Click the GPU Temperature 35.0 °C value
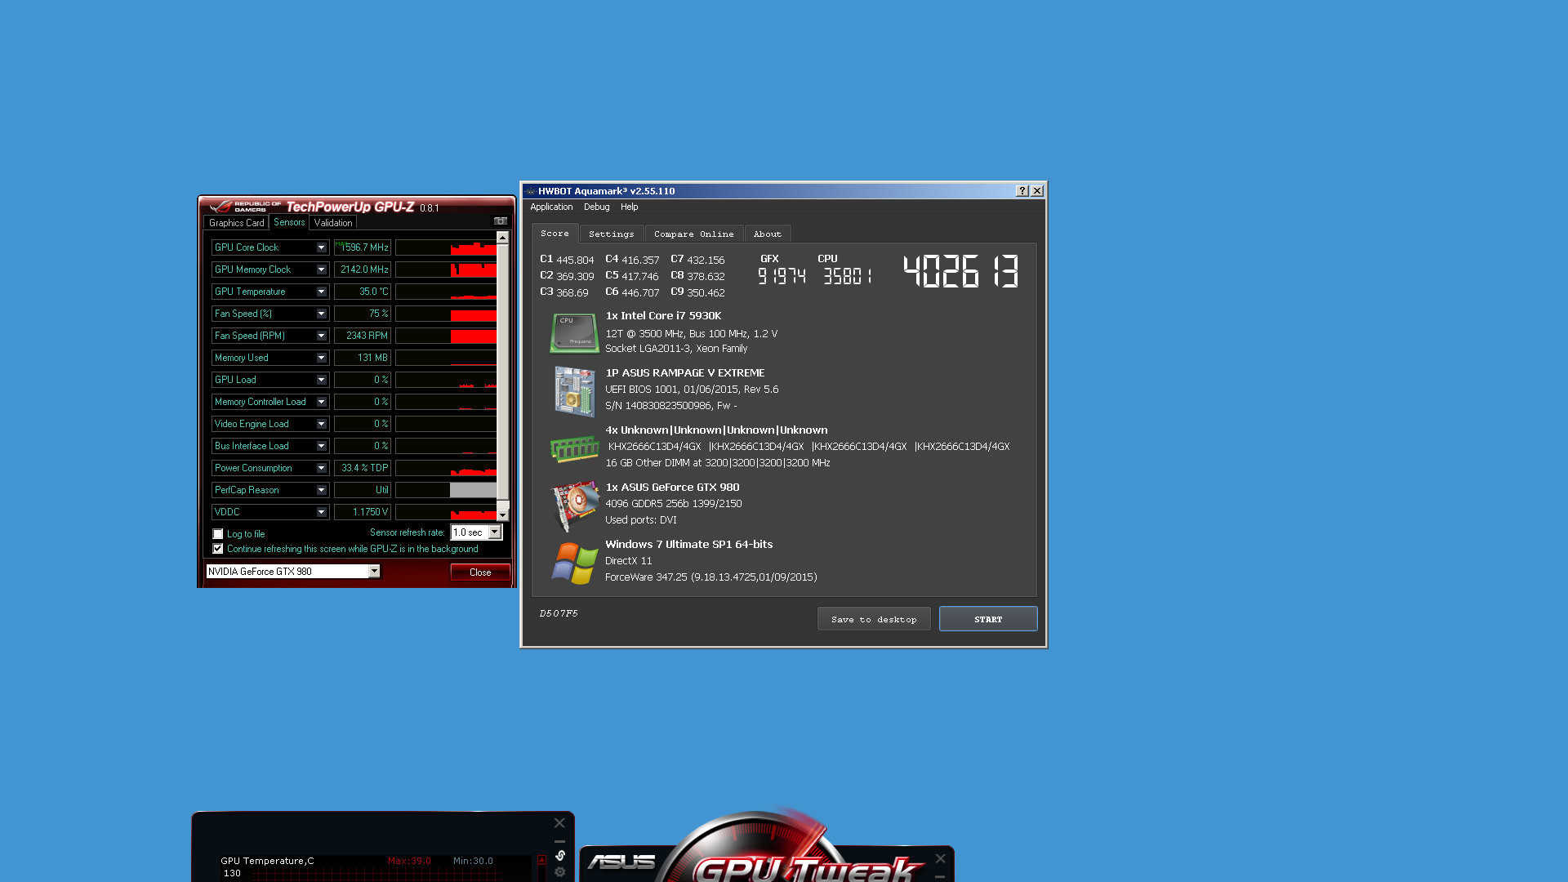 [x=363, y=292]
